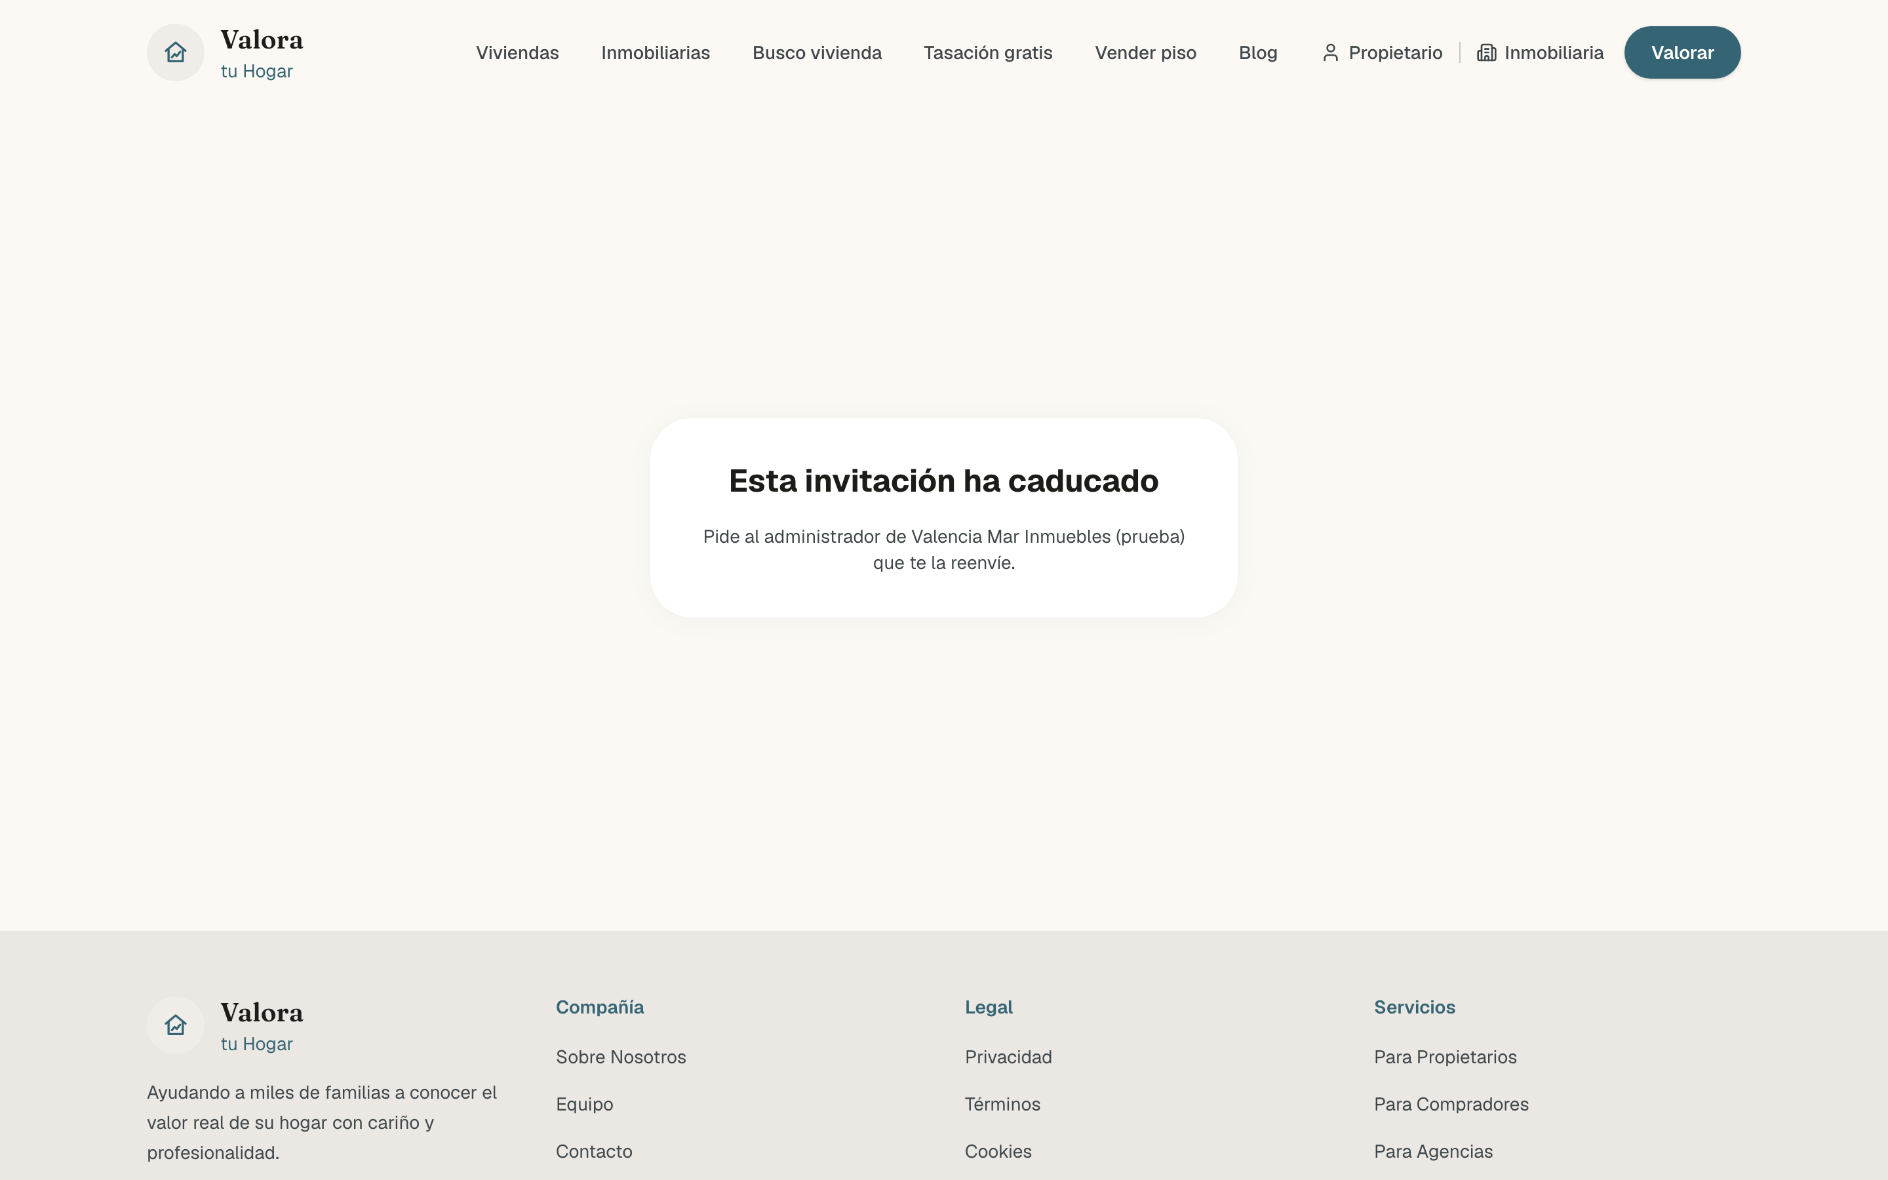The height and width of the screenshot is (1180, 1888).
Task: Click the Propietario login link
Action: pyautogui.click(x=1383, y=52)
